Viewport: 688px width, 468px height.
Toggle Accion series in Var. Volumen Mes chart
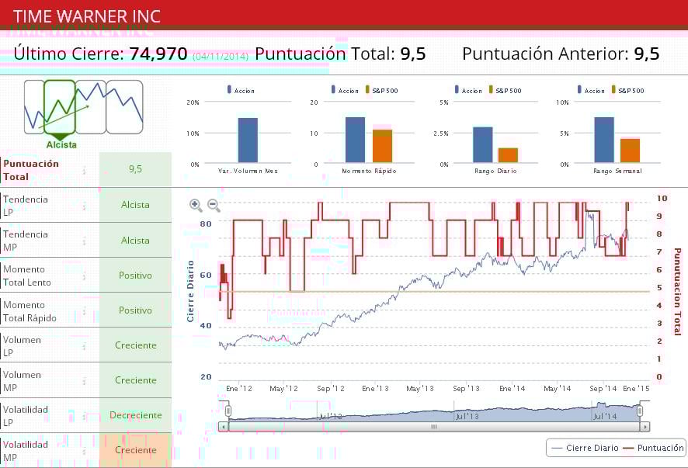241,90
